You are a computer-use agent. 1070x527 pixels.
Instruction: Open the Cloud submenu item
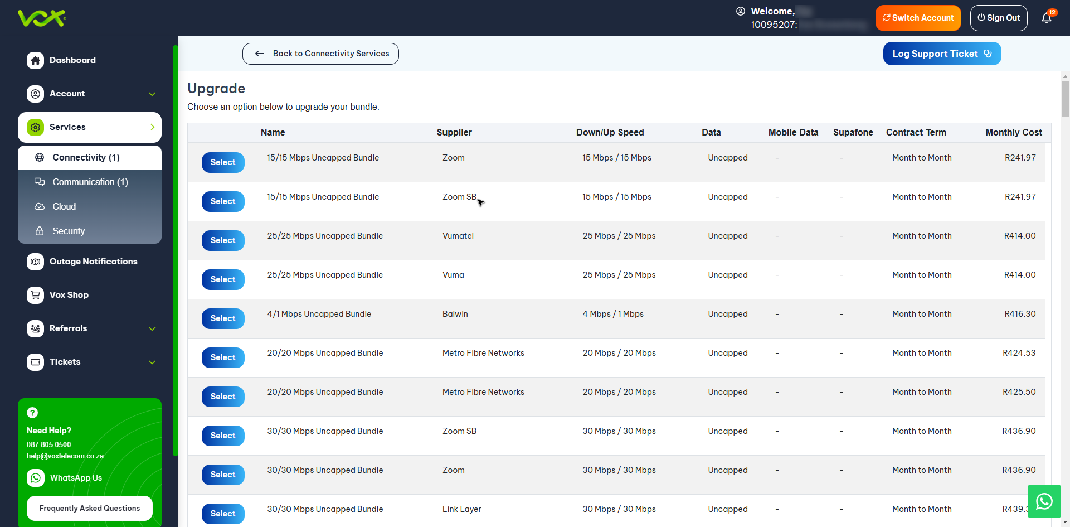(64, 207)
